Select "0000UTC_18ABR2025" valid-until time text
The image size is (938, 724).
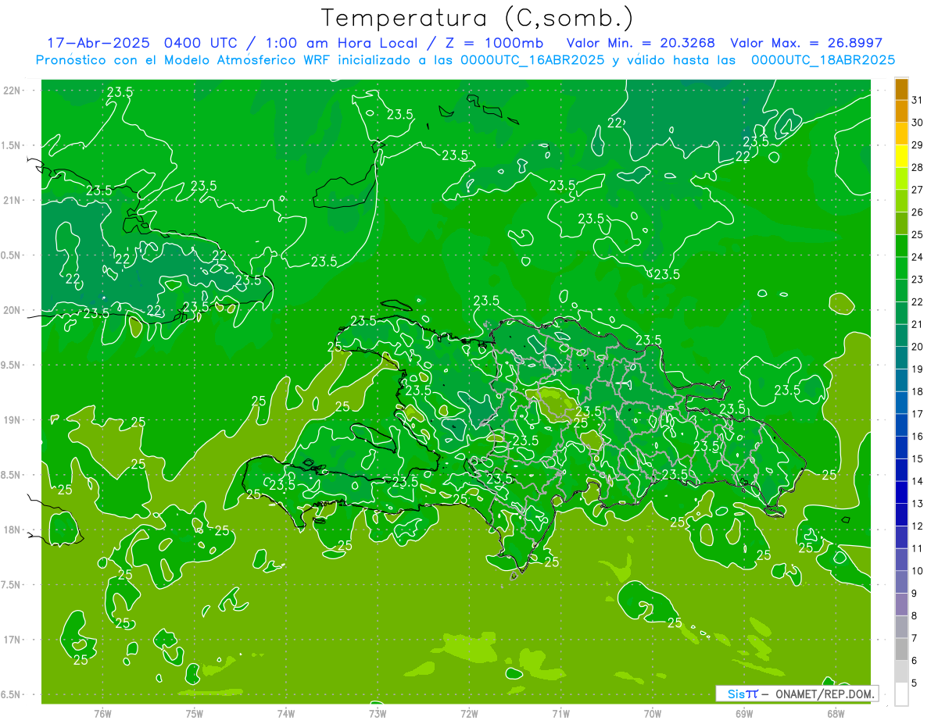coord(823,60)
